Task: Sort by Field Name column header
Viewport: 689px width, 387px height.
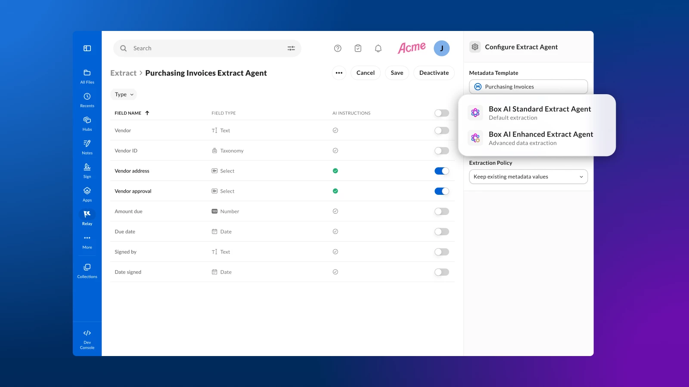Action: point(132,113)
